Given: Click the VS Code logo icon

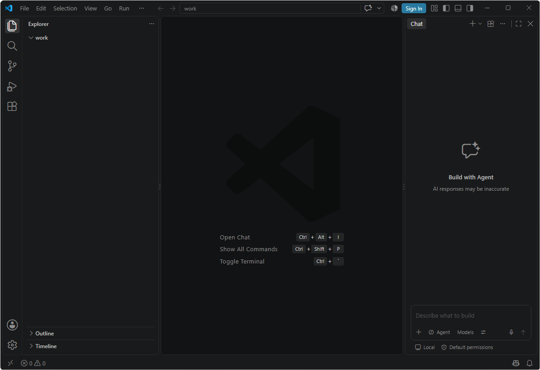Looking at the screenshot, I should click(x=9, y=8).
